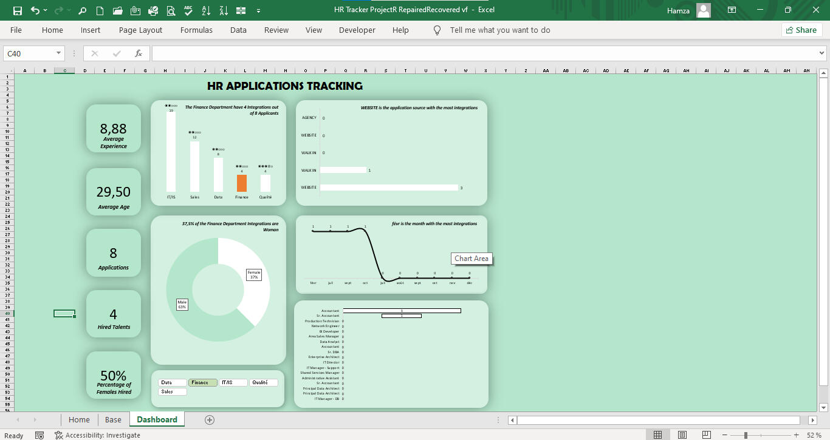Click the Undo arrow icon
The image size is (830, 440).
pyautogui.click(x=35, y=10)
